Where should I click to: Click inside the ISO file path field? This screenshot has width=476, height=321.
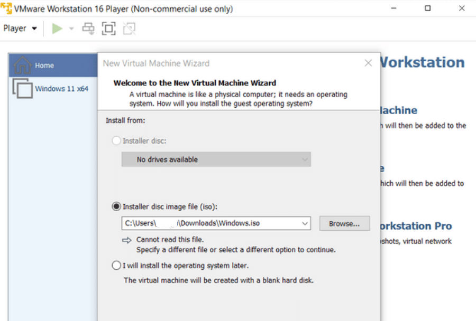coord(212,223)
